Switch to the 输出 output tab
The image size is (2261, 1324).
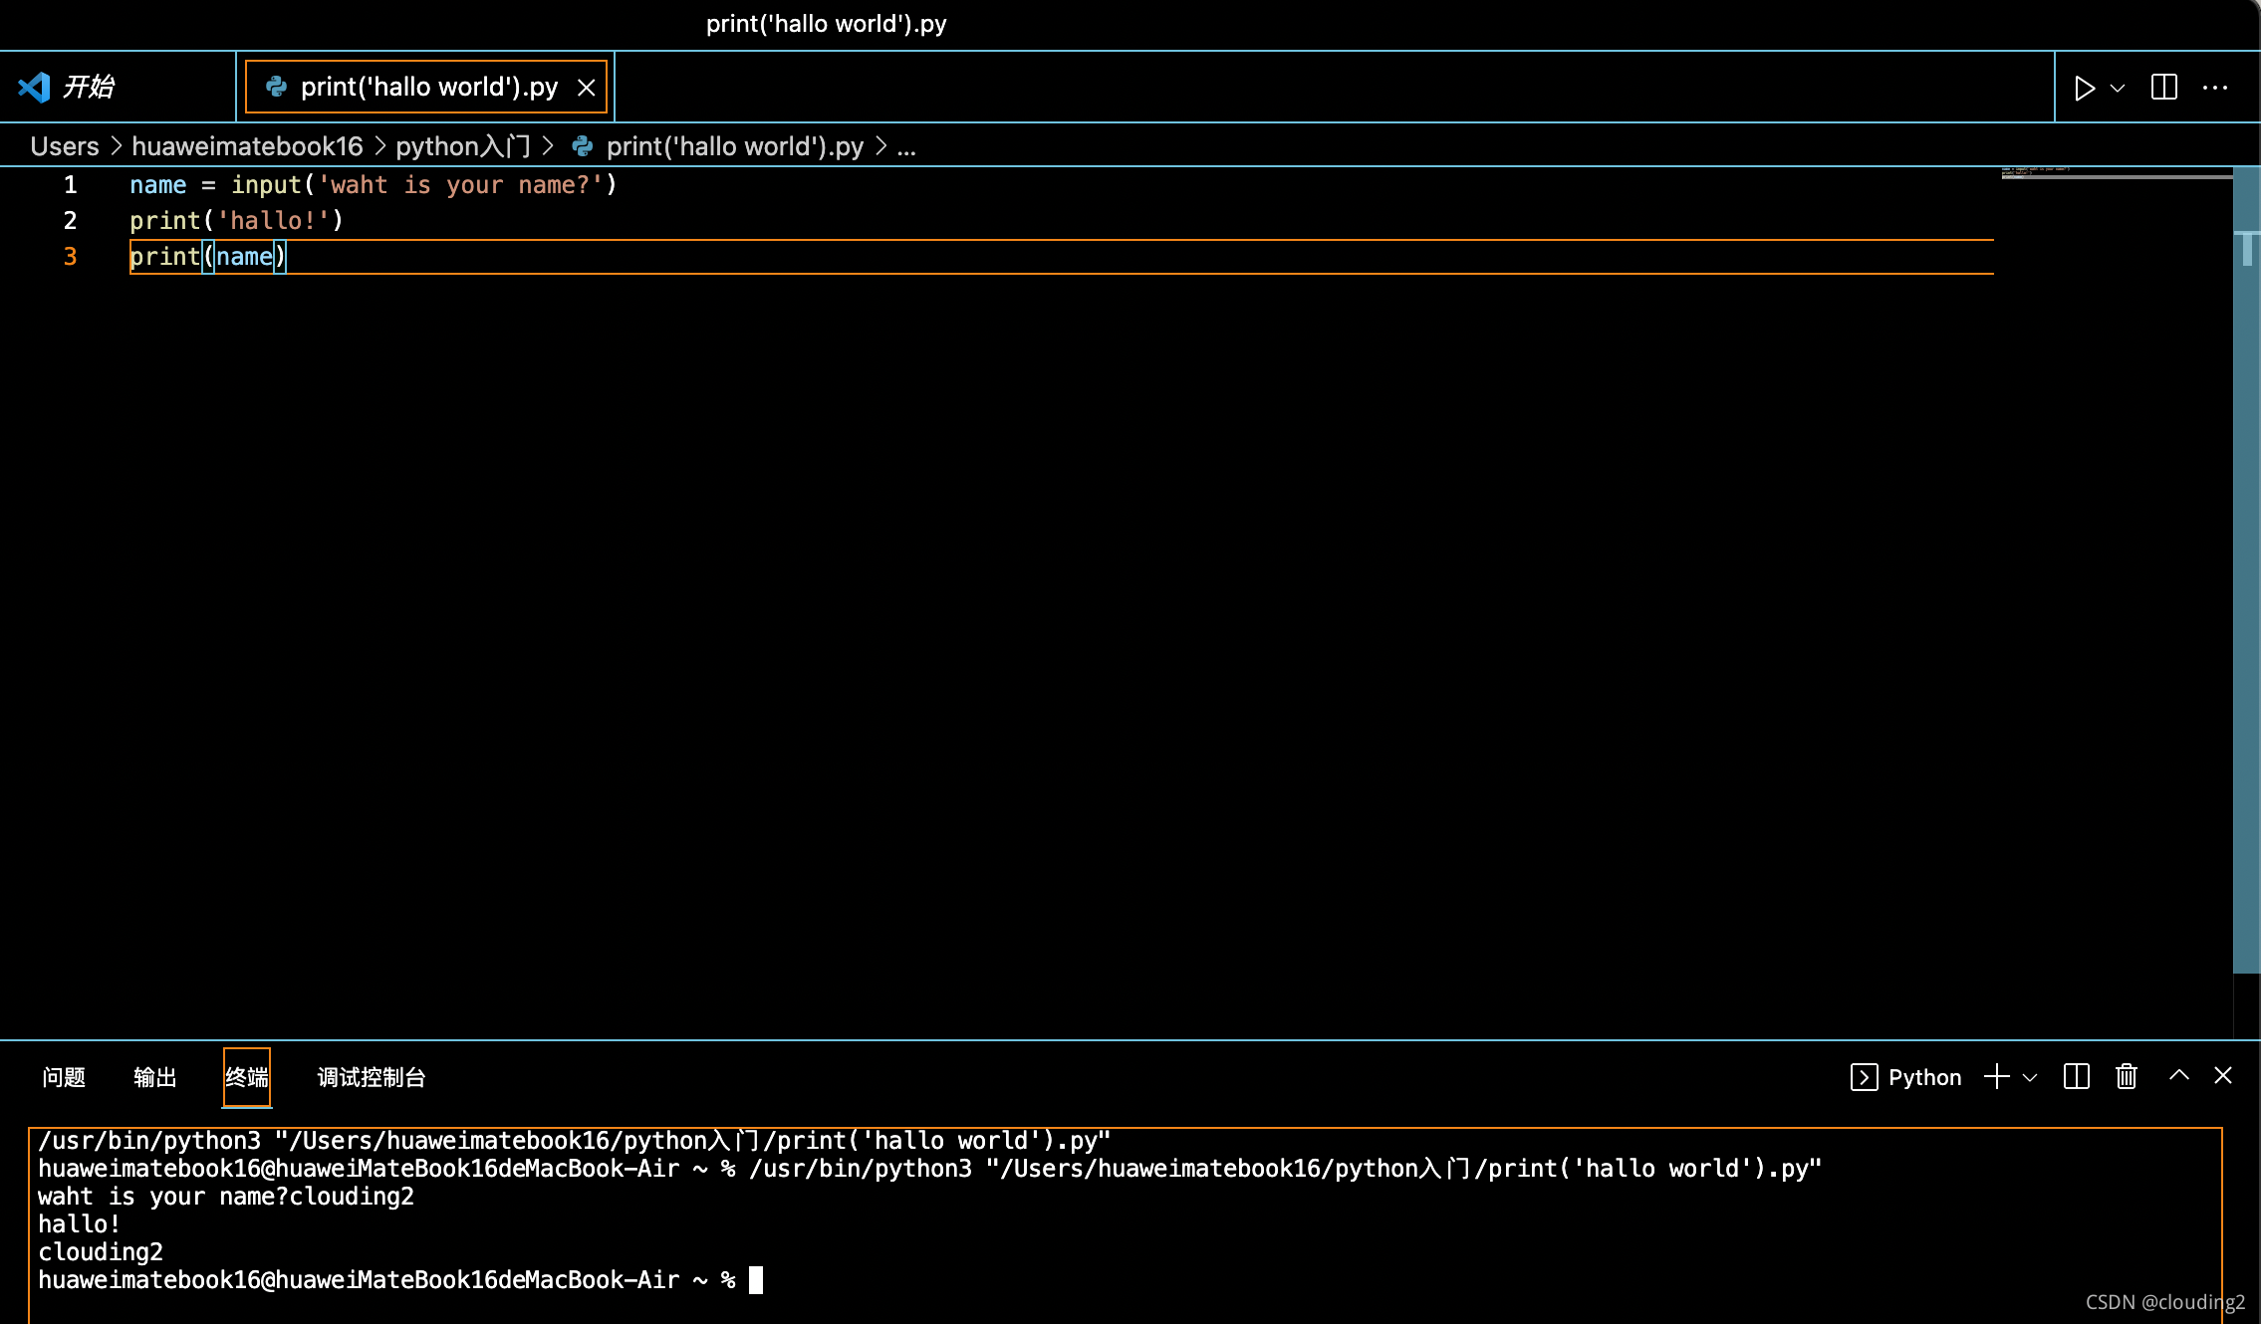tap(154, 1077)
